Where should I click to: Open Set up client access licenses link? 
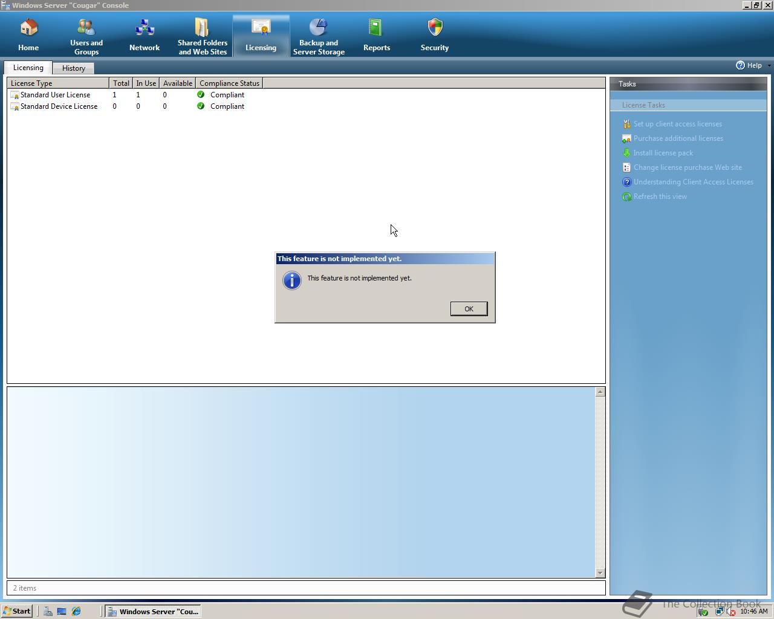(678, 124)
